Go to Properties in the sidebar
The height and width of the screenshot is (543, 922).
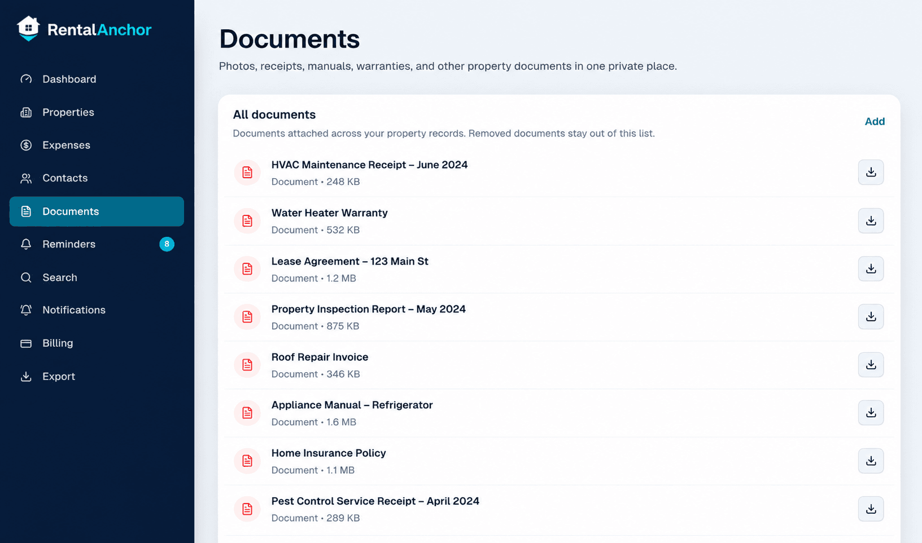pos(97,112)
